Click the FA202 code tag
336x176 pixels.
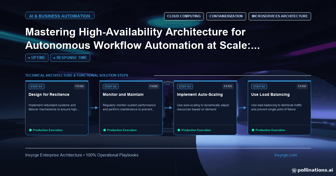[x=154, y=86]
